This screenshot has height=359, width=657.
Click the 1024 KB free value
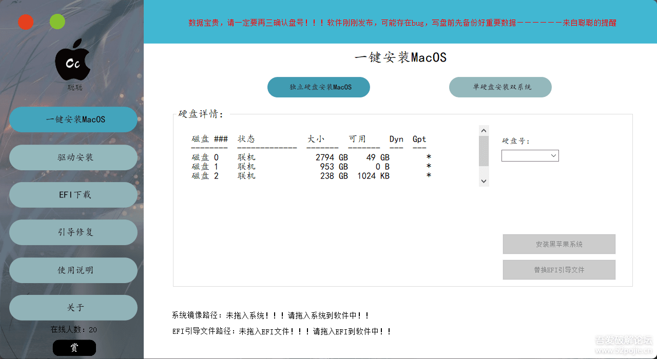[374, 176]
